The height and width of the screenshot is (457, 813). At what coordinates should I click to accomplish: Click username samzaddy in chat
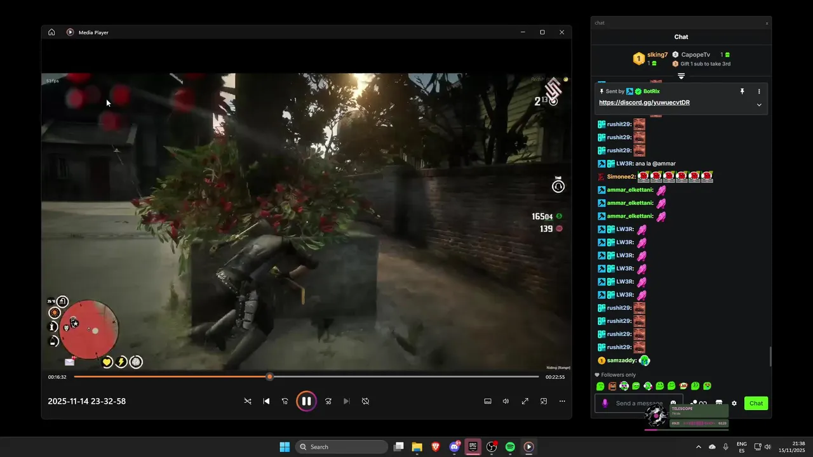tap(622, 361)
